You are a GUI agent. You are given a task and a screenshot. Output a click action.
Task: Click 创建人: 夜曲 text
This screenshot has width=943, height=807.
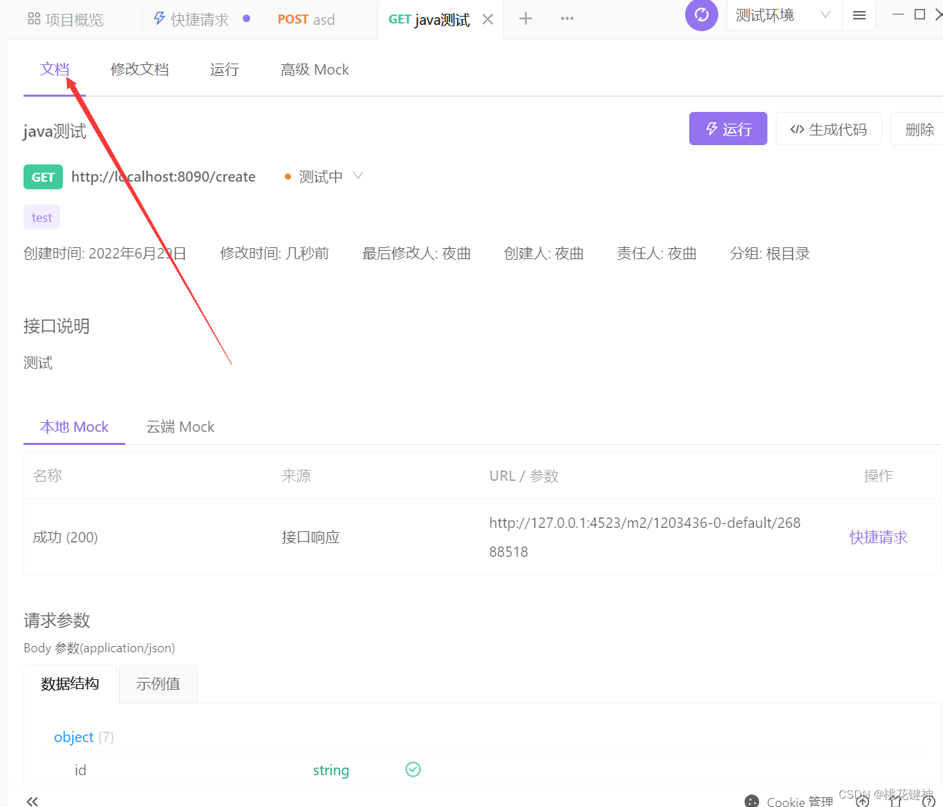coord(544,254)
